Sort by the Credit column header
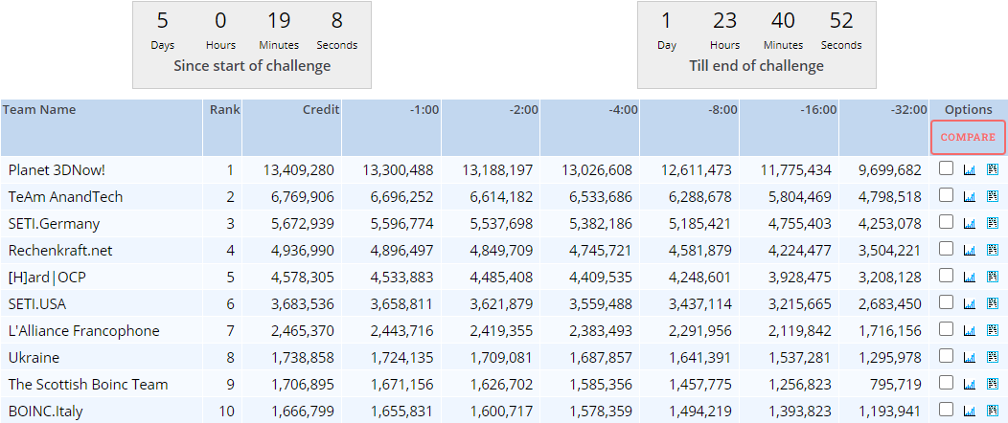1008x423 pixels. coord(320,110)
